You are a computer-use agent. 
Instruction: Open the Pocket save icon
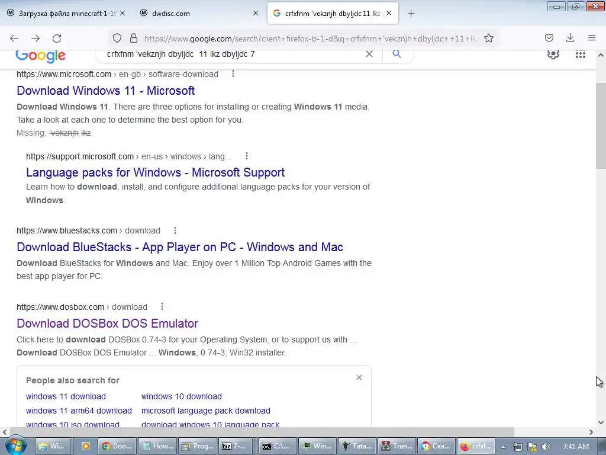pyautogui.click(x=549, y=38)
